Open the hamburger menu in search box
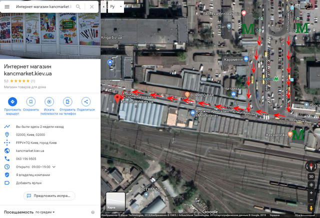 7,6
